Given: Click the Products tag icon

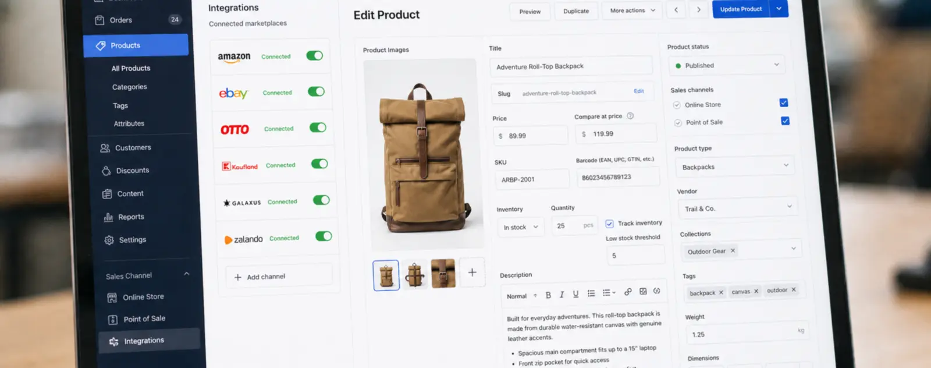Looking at the screenshot, I should click(x=101, y=45).
